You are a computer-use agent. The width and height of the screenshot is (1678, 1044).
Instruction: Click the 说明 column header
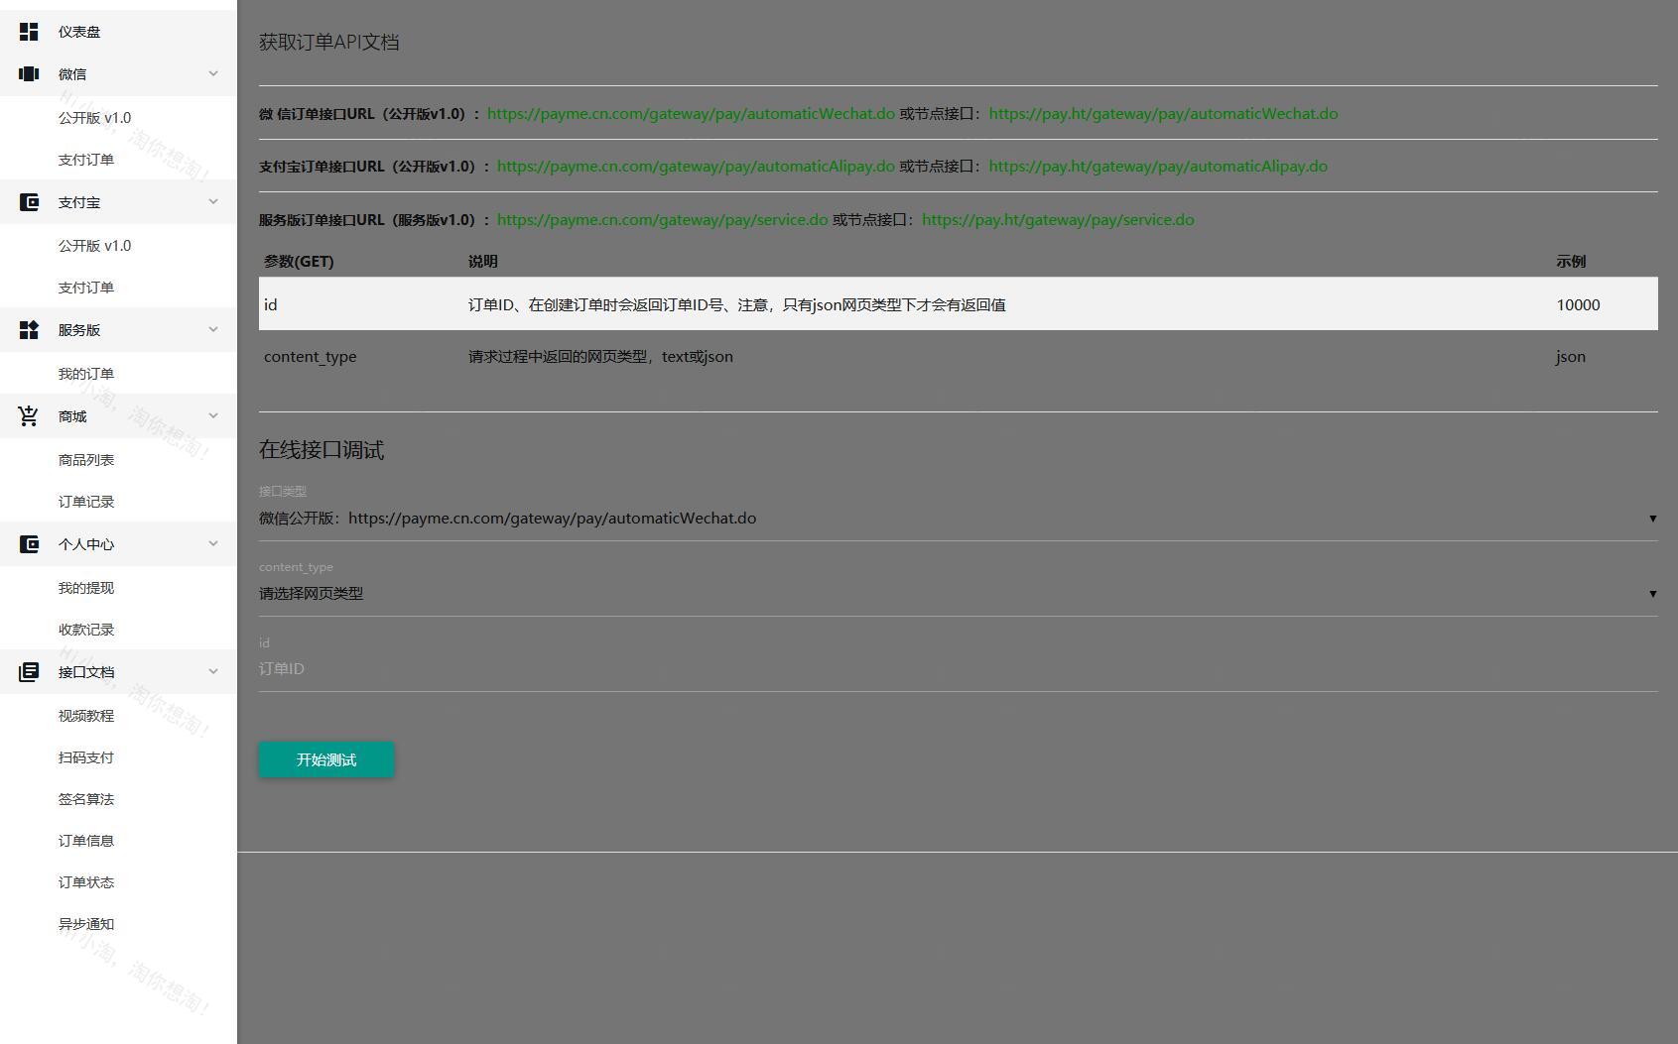[483, 262]
